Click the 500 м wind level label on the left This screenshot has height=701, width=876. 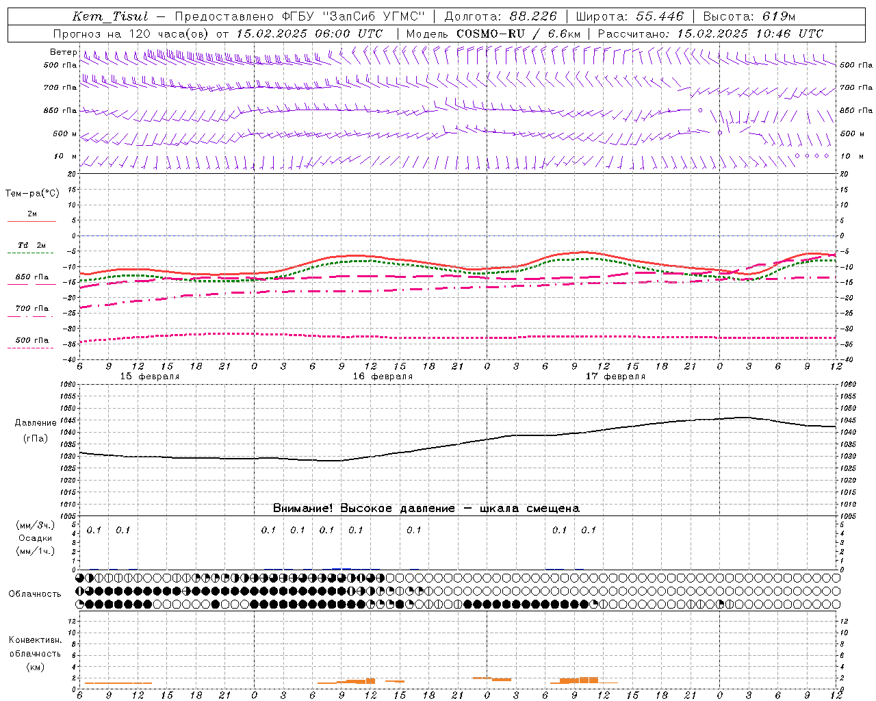(65, 133)
